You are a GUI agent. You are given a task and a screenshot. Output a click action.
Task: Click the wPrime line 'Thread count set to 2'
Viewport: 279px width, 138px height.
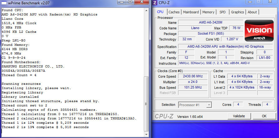pos(24,106)
